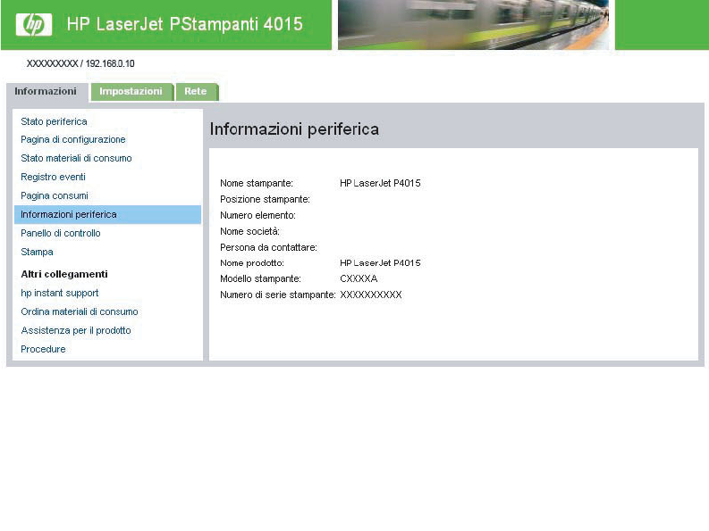
Task: Open Pagina consumi link
Action: (x=55, y=195)
